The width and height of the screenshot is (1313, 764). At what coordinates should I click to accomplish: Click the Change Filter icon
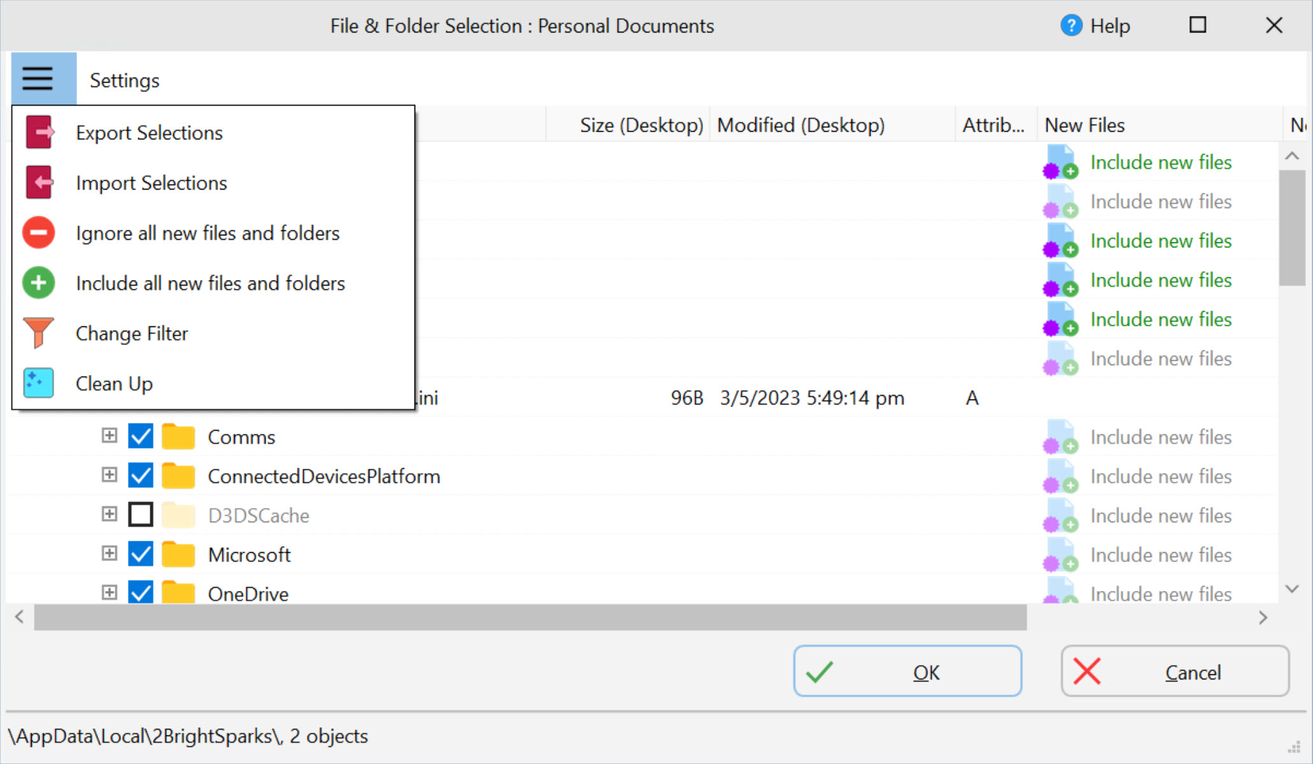point(38,333)
